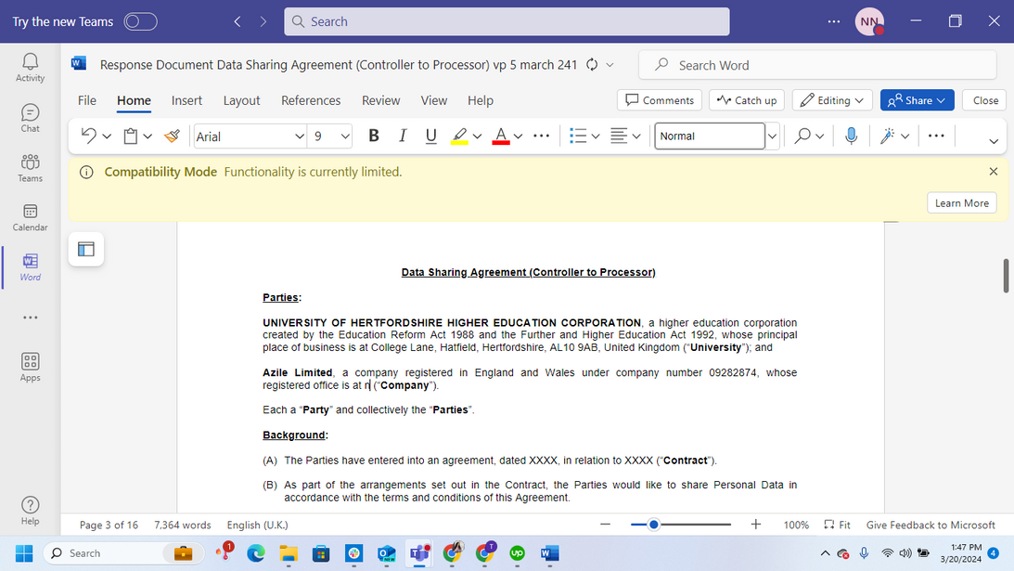Toggle Bold formatting
Screen dimensions: 1014x571
pos(374,136)
